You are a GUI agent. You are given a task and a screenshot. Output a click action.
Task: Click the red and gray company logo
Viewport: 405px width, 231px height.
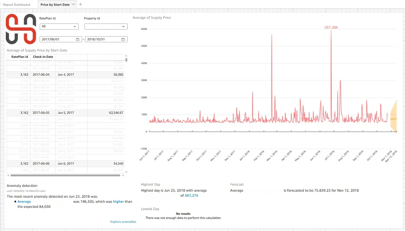[21, 29]
